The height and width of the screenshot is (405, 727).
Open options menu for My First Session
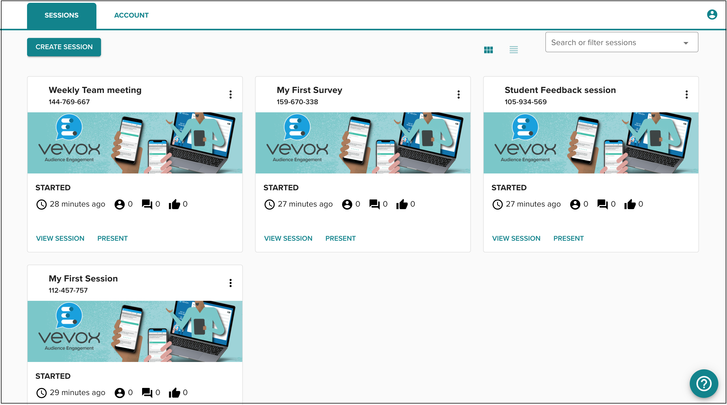[x=231, y=283]
